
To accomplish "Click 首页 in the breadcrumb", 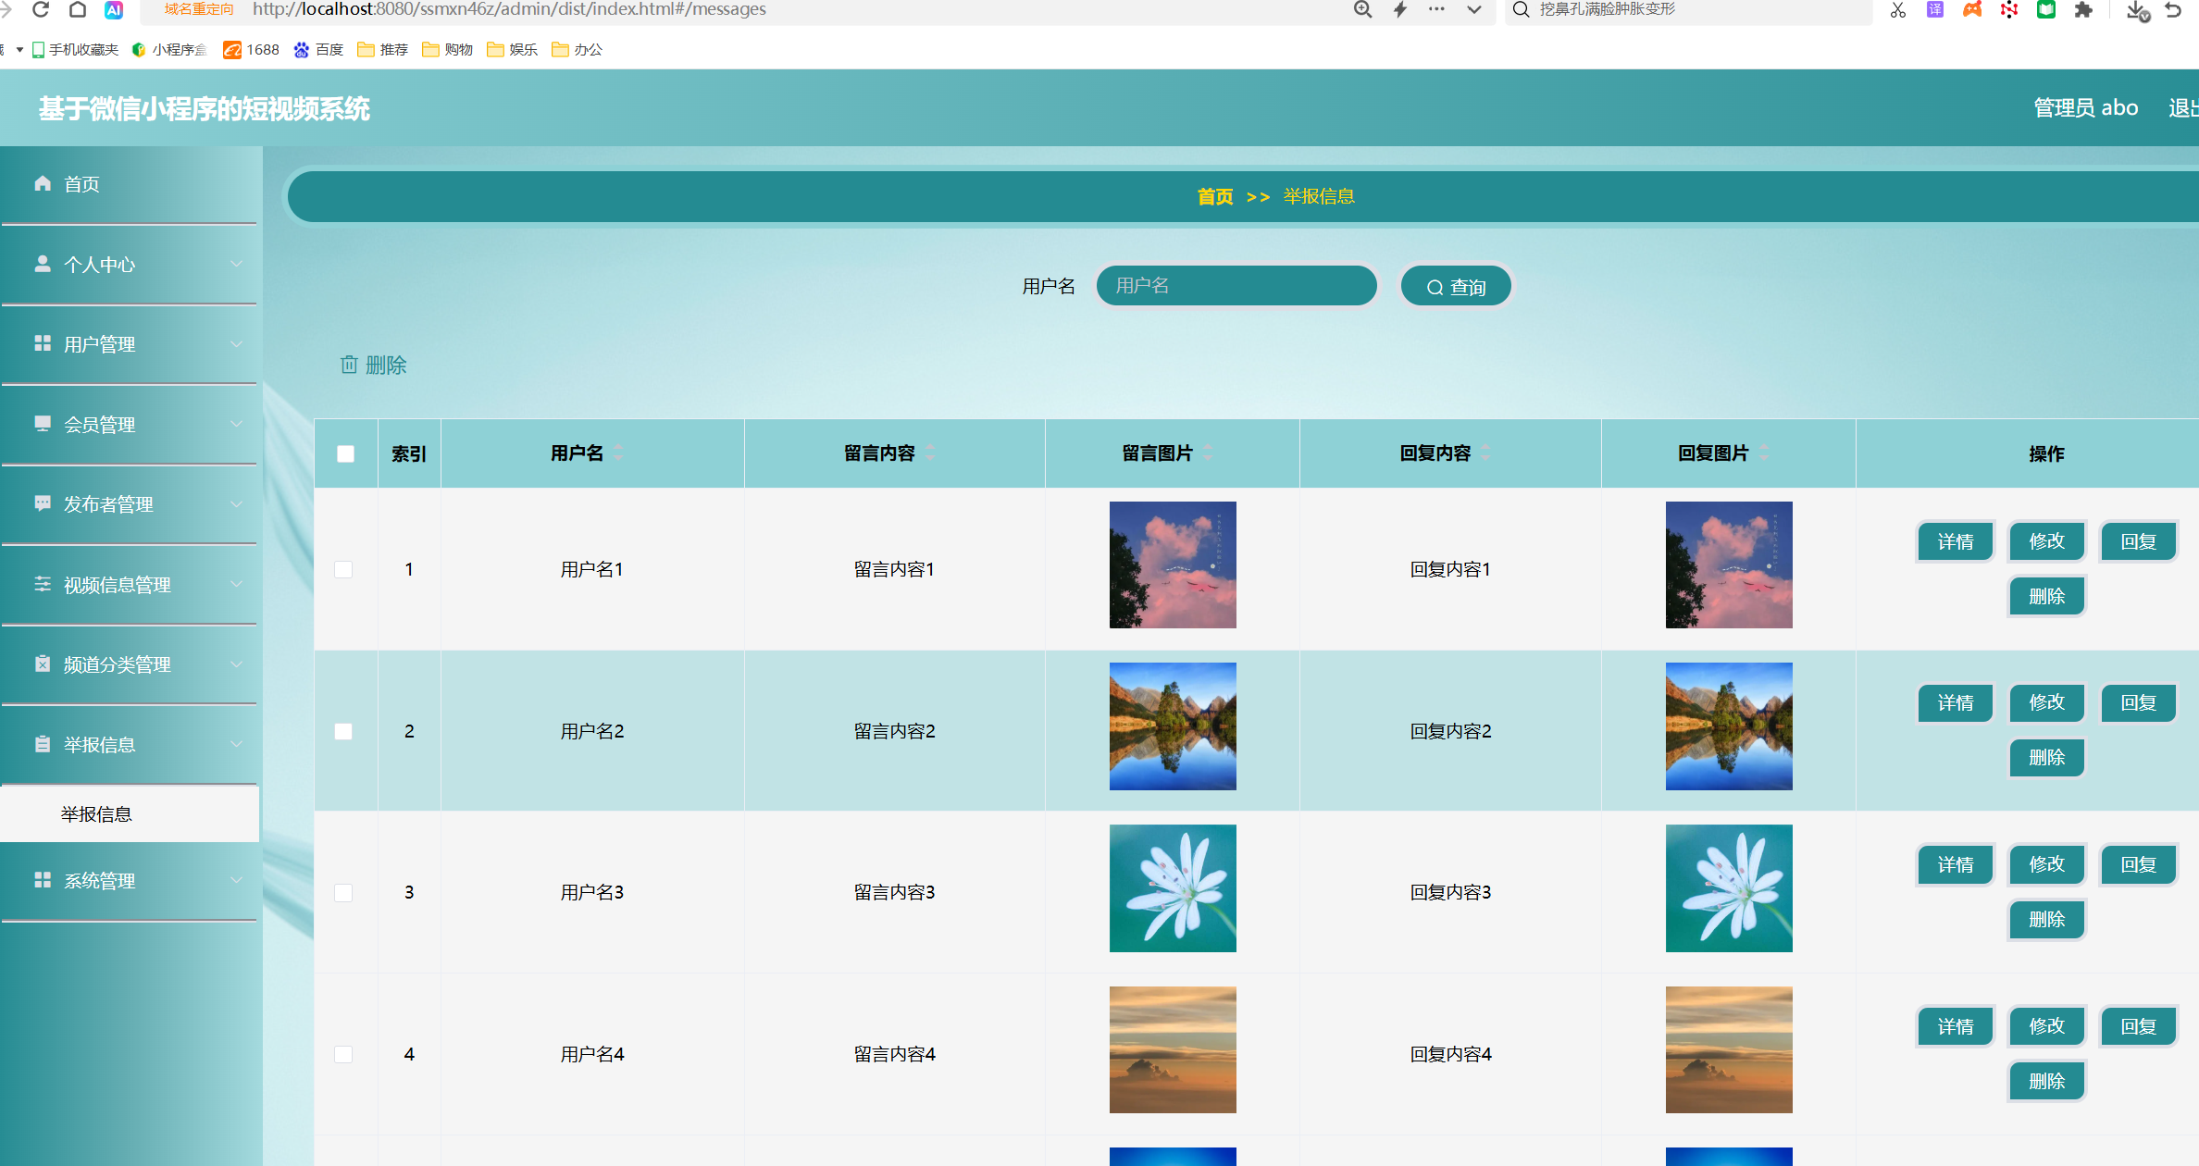I will [1215, 196].
